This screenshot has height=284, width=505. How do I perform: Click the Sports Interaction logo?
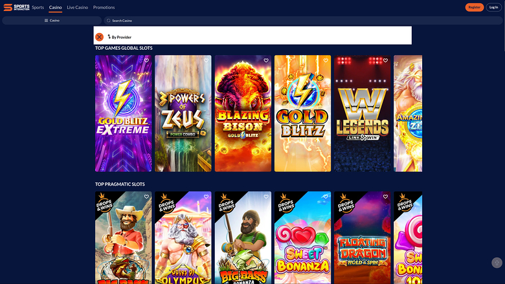tap(16, 7)
